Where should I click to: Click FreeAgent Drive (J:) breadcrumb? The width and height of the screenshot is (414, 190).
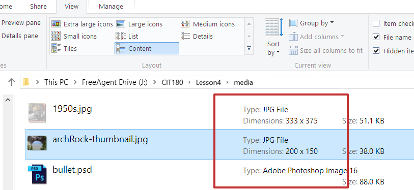pyautogui.click(x=115, y=82)
